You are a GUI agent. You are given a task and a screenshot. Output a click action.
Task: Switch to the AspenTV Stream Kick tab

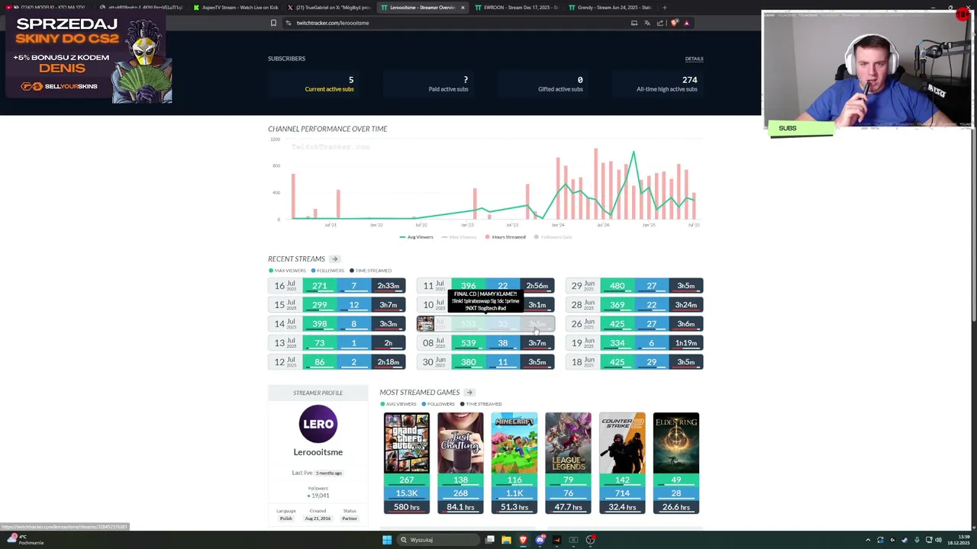(235, 8)
